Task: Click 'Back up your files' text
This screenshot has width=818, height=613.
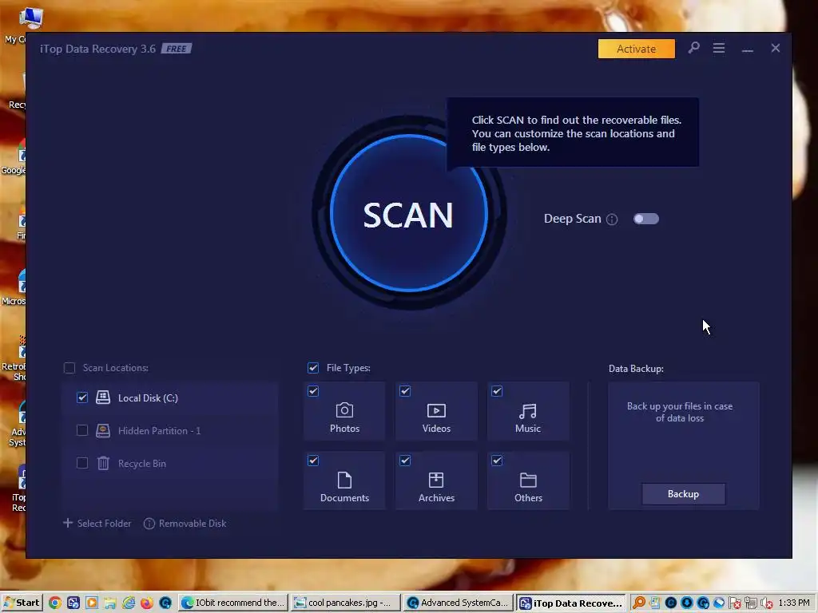Action: (x=680, y=412)
